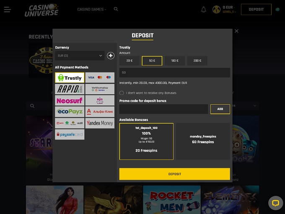This screenshot has height=214, width=285.
Task: Select ecoPayz payment method
Action: 70,112
